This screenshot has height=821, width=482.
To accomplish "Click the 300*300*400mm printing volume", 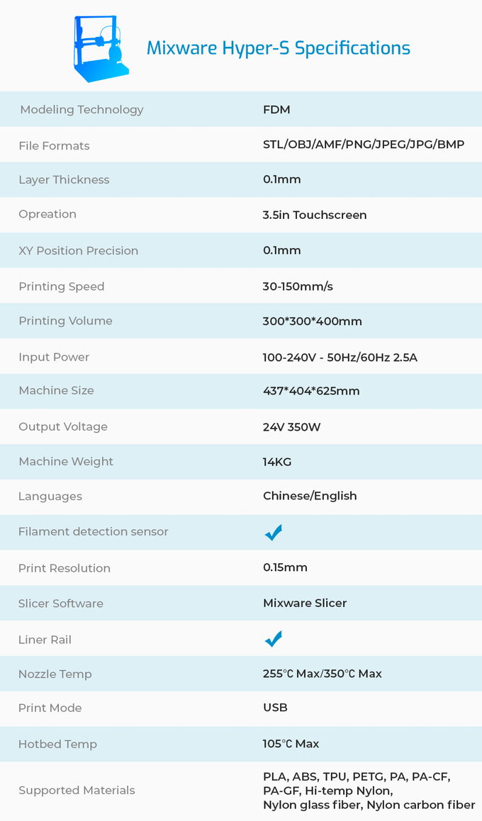I will coord(312,321).
